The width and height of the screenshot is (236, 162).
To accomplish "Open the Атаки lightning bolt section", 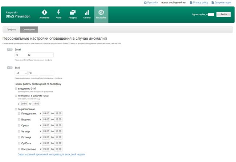I will pyautogui.click(x=58, y=14).
